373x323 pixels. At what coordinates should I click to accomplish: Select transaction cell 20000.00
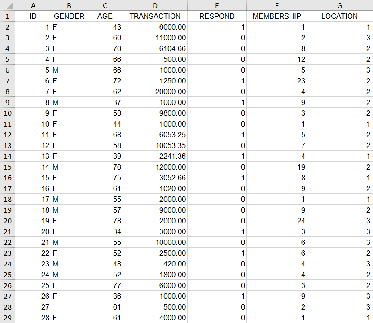[x=155, y=92]
